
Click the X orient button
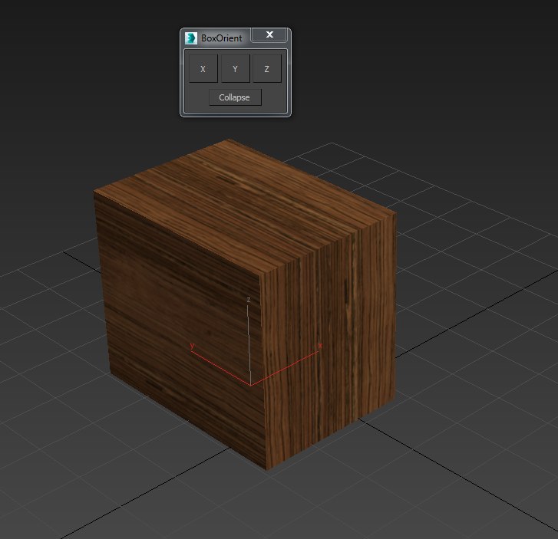pos(203,68)
